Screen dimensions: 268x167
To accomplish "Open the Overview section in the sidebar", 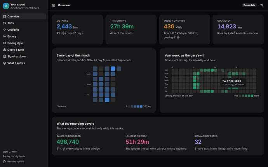I will coord(24,16).
